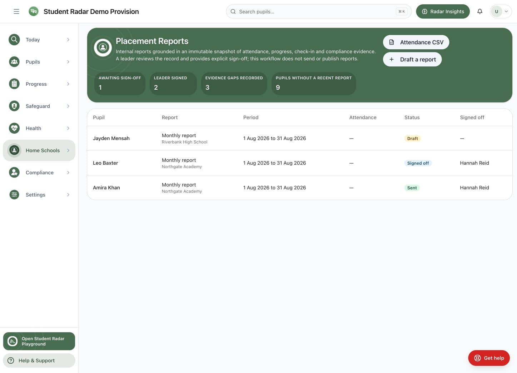The width and height of the screenshot is (517, 373).
Task: Focus the Search pupils field
Action: 318,11
